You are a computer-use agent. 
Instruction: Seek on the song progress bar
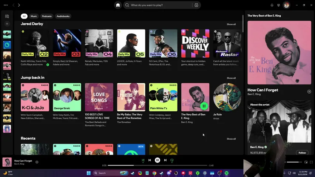click(157, 165)
